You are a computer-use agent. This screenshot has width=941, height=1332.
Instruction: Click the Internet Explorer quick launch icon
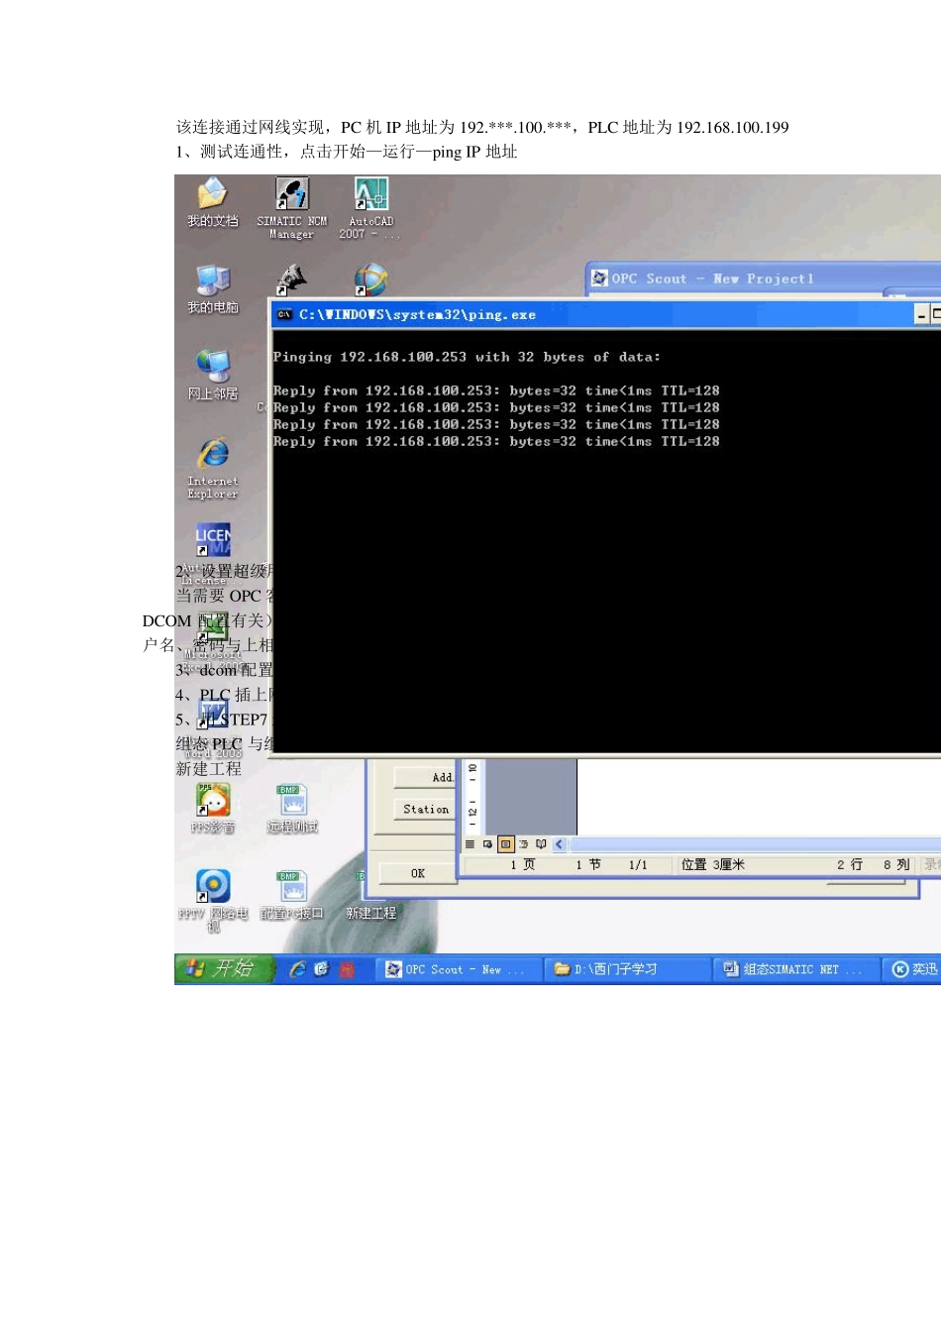297,969
